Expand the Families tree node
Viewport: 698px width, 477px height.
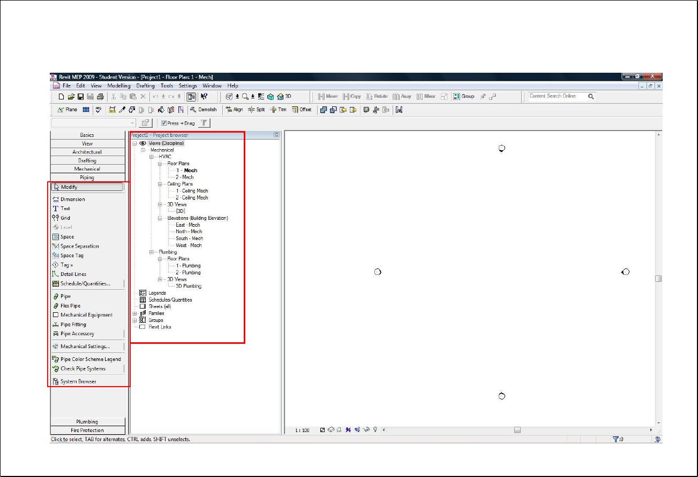[x=135, y=313]
